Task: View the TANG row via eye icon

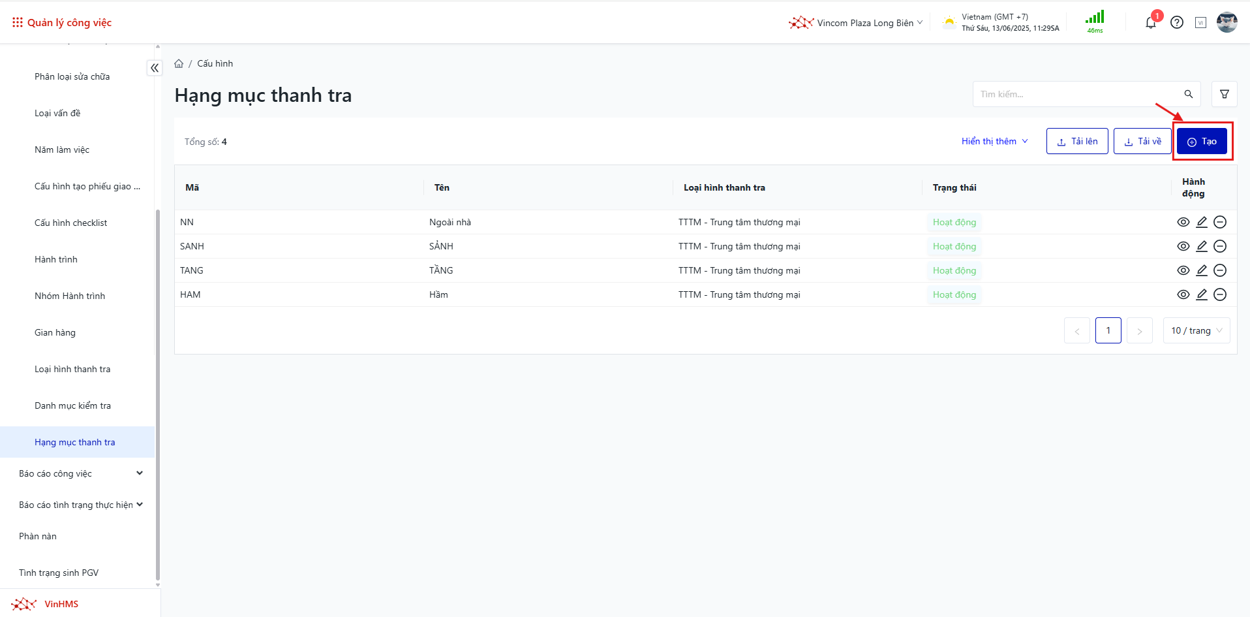Action: [1183, 270]
